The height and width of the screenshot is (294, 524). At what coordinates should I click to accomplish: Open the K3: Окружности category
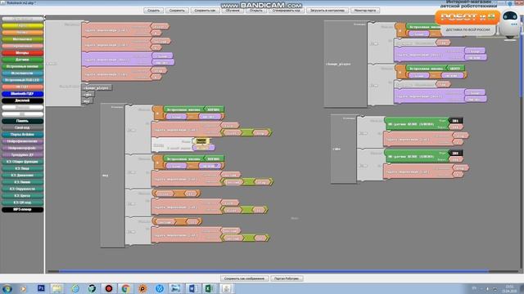pos(22,189)
